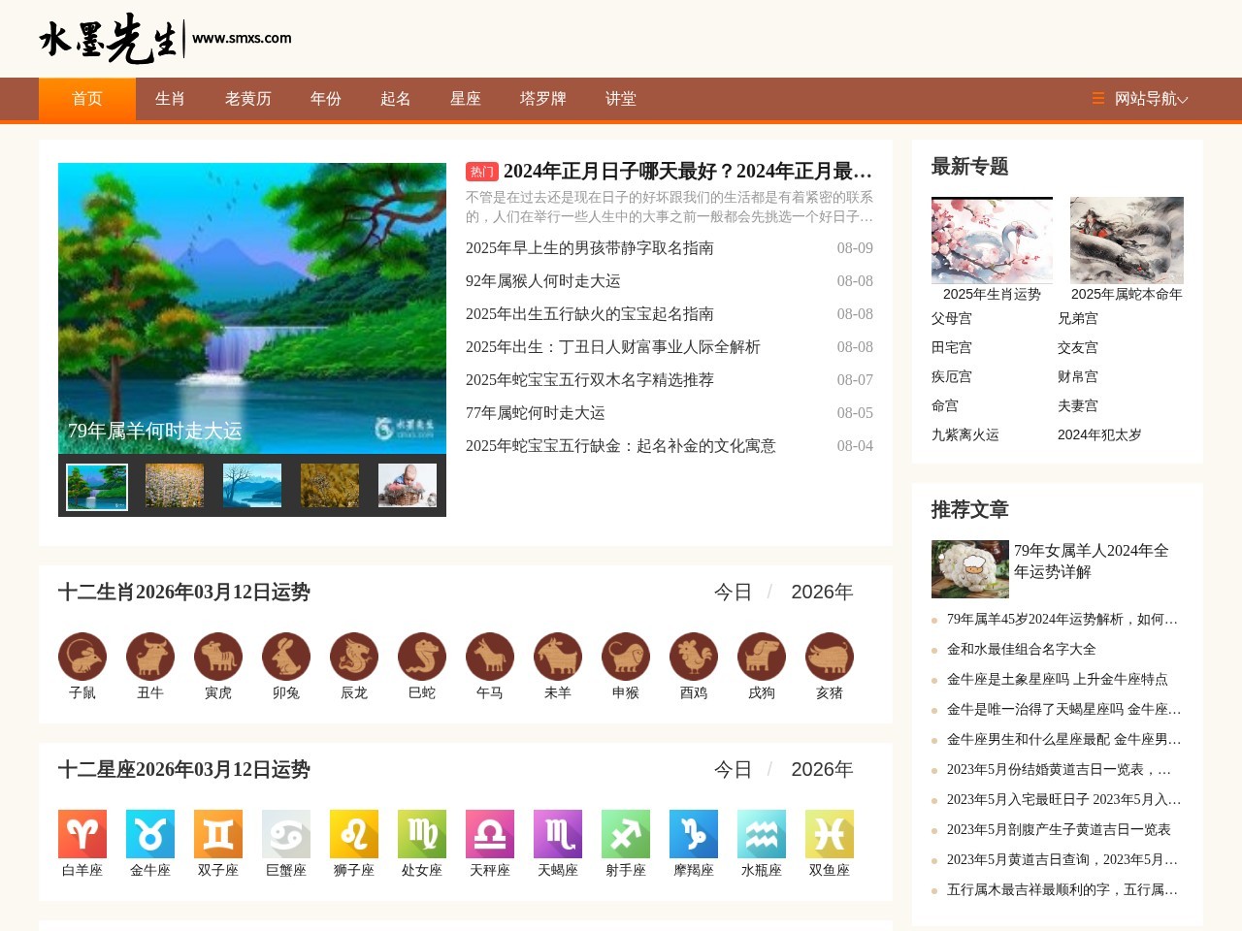Open the 老黄历 navigation menu
Screen dimensions: 1242x931
click(x=246, y=98)
